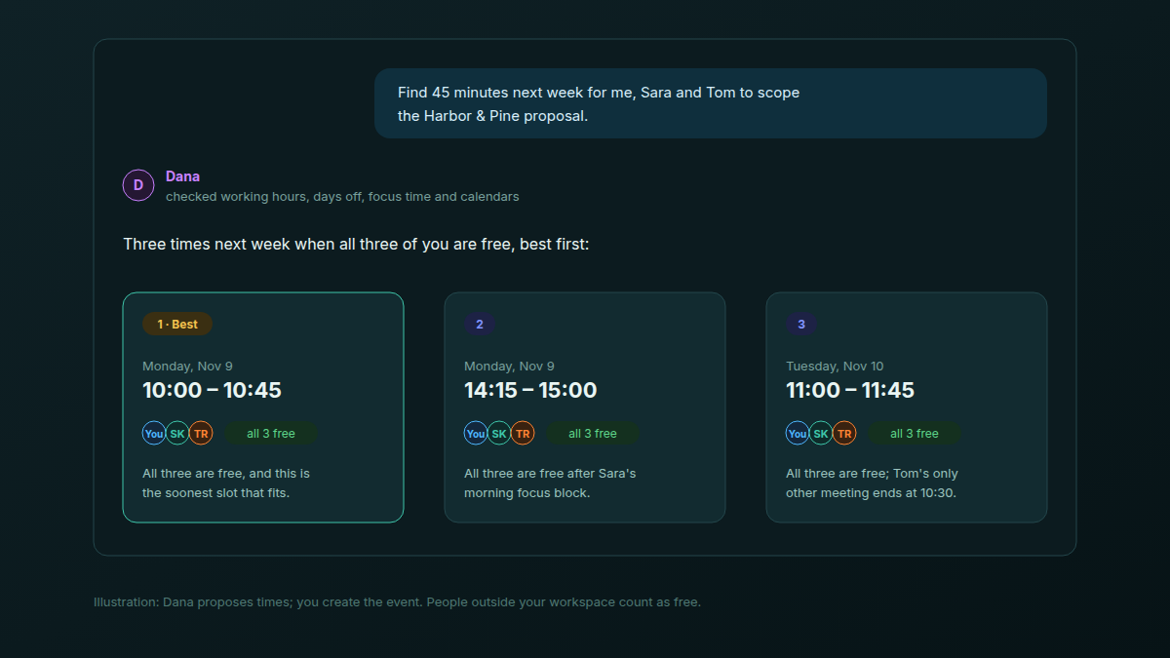Click 'all 3 free' pill in Tuesday card

click(915, 433)
